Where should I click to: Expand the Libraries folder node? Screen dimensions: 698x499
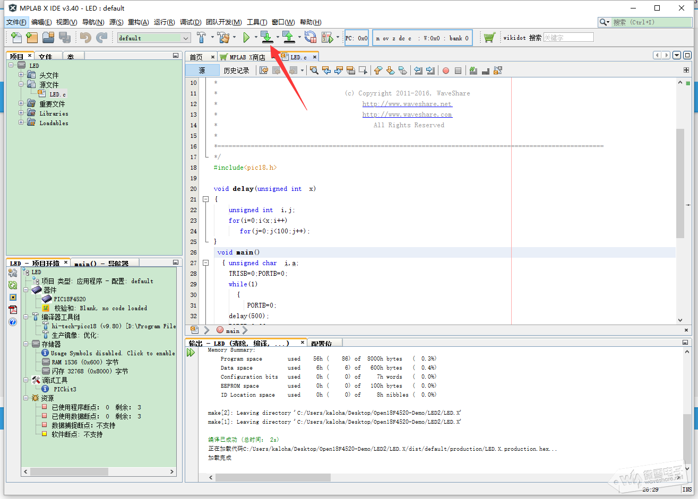21,113
